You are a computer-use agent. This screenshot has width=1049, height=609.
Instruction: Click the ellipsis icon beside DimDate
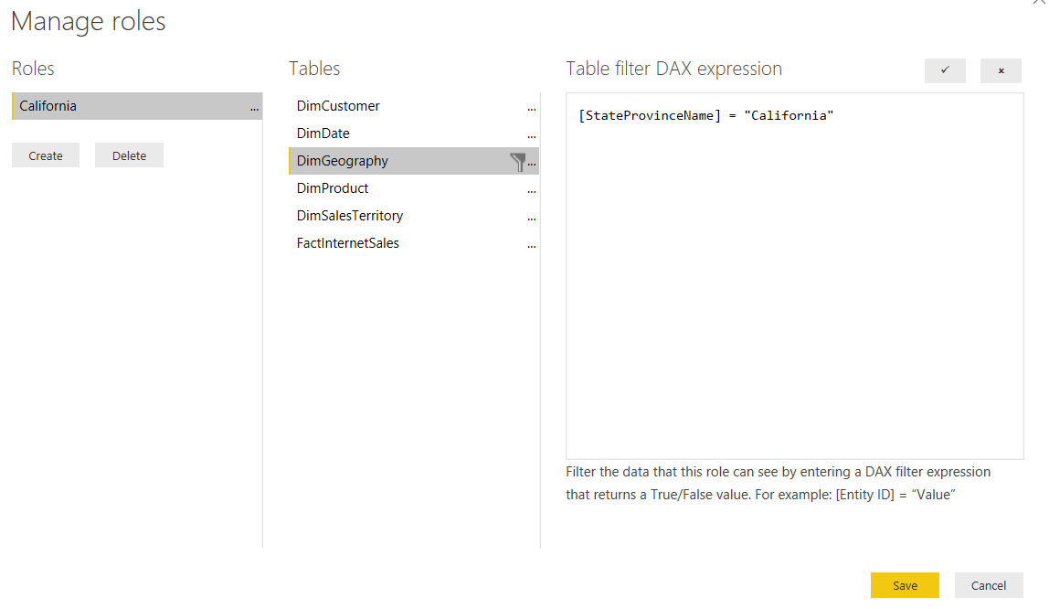[x=531, y=135]
